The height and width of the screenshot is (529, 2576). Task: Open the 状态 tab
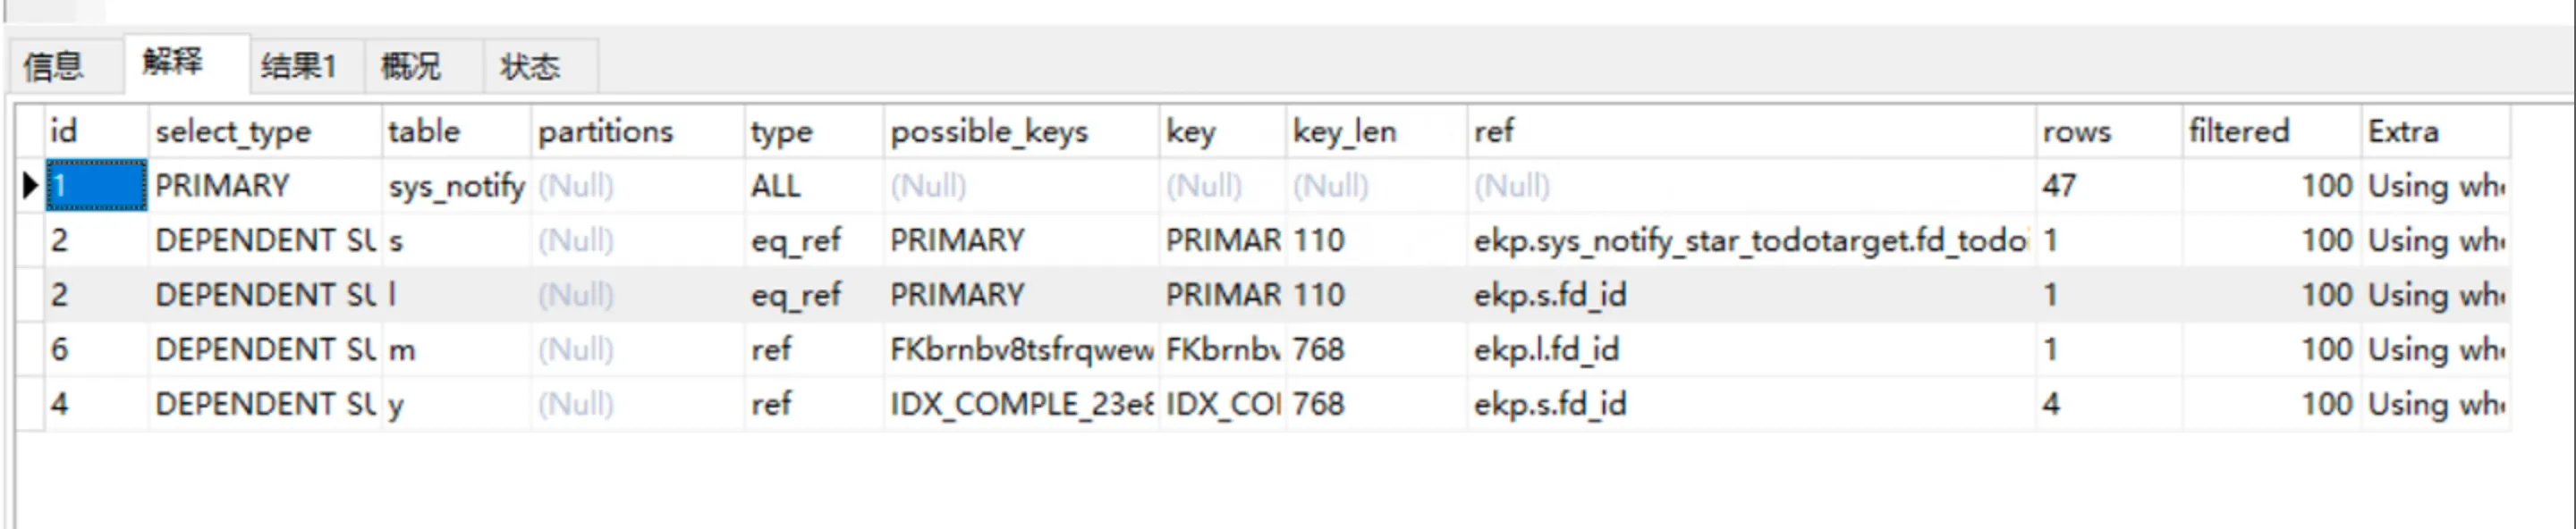click(x=530, y=67)
